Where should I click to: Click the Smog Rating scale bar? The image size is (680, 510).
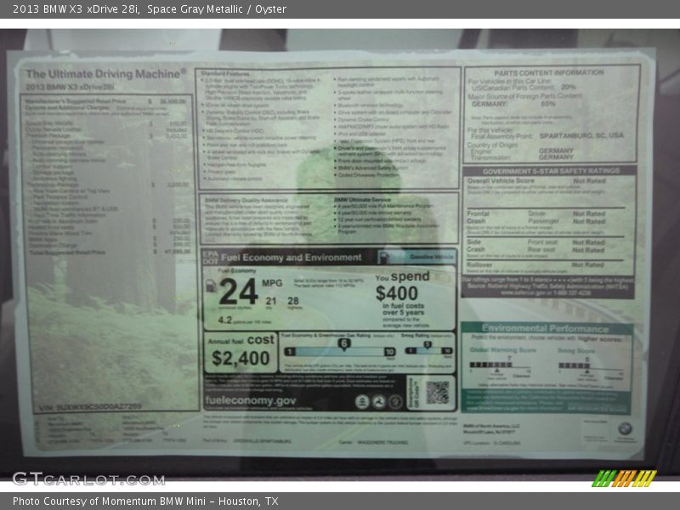coord(428,350)
